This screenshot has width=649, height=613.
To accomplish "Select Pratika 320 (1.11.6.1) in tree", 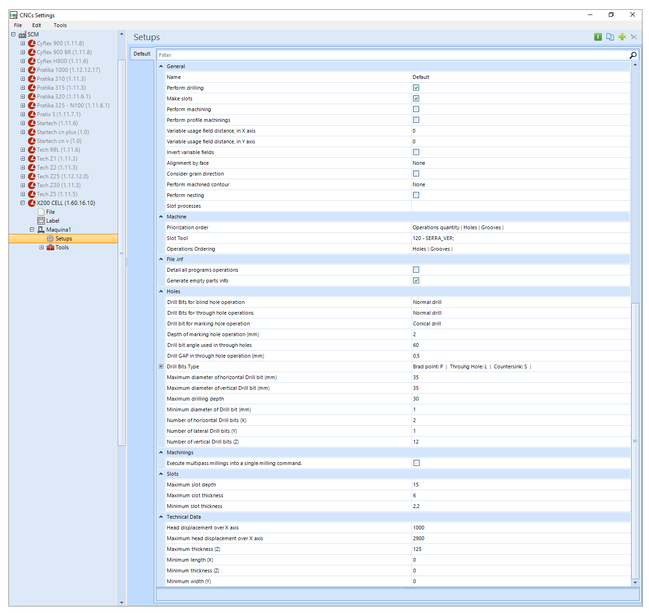I will pyautogui.click(x=64, y=97).
